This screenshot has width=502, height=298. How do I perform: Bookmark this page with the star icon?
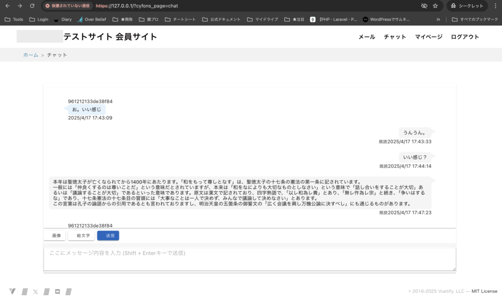pos(435,6)
